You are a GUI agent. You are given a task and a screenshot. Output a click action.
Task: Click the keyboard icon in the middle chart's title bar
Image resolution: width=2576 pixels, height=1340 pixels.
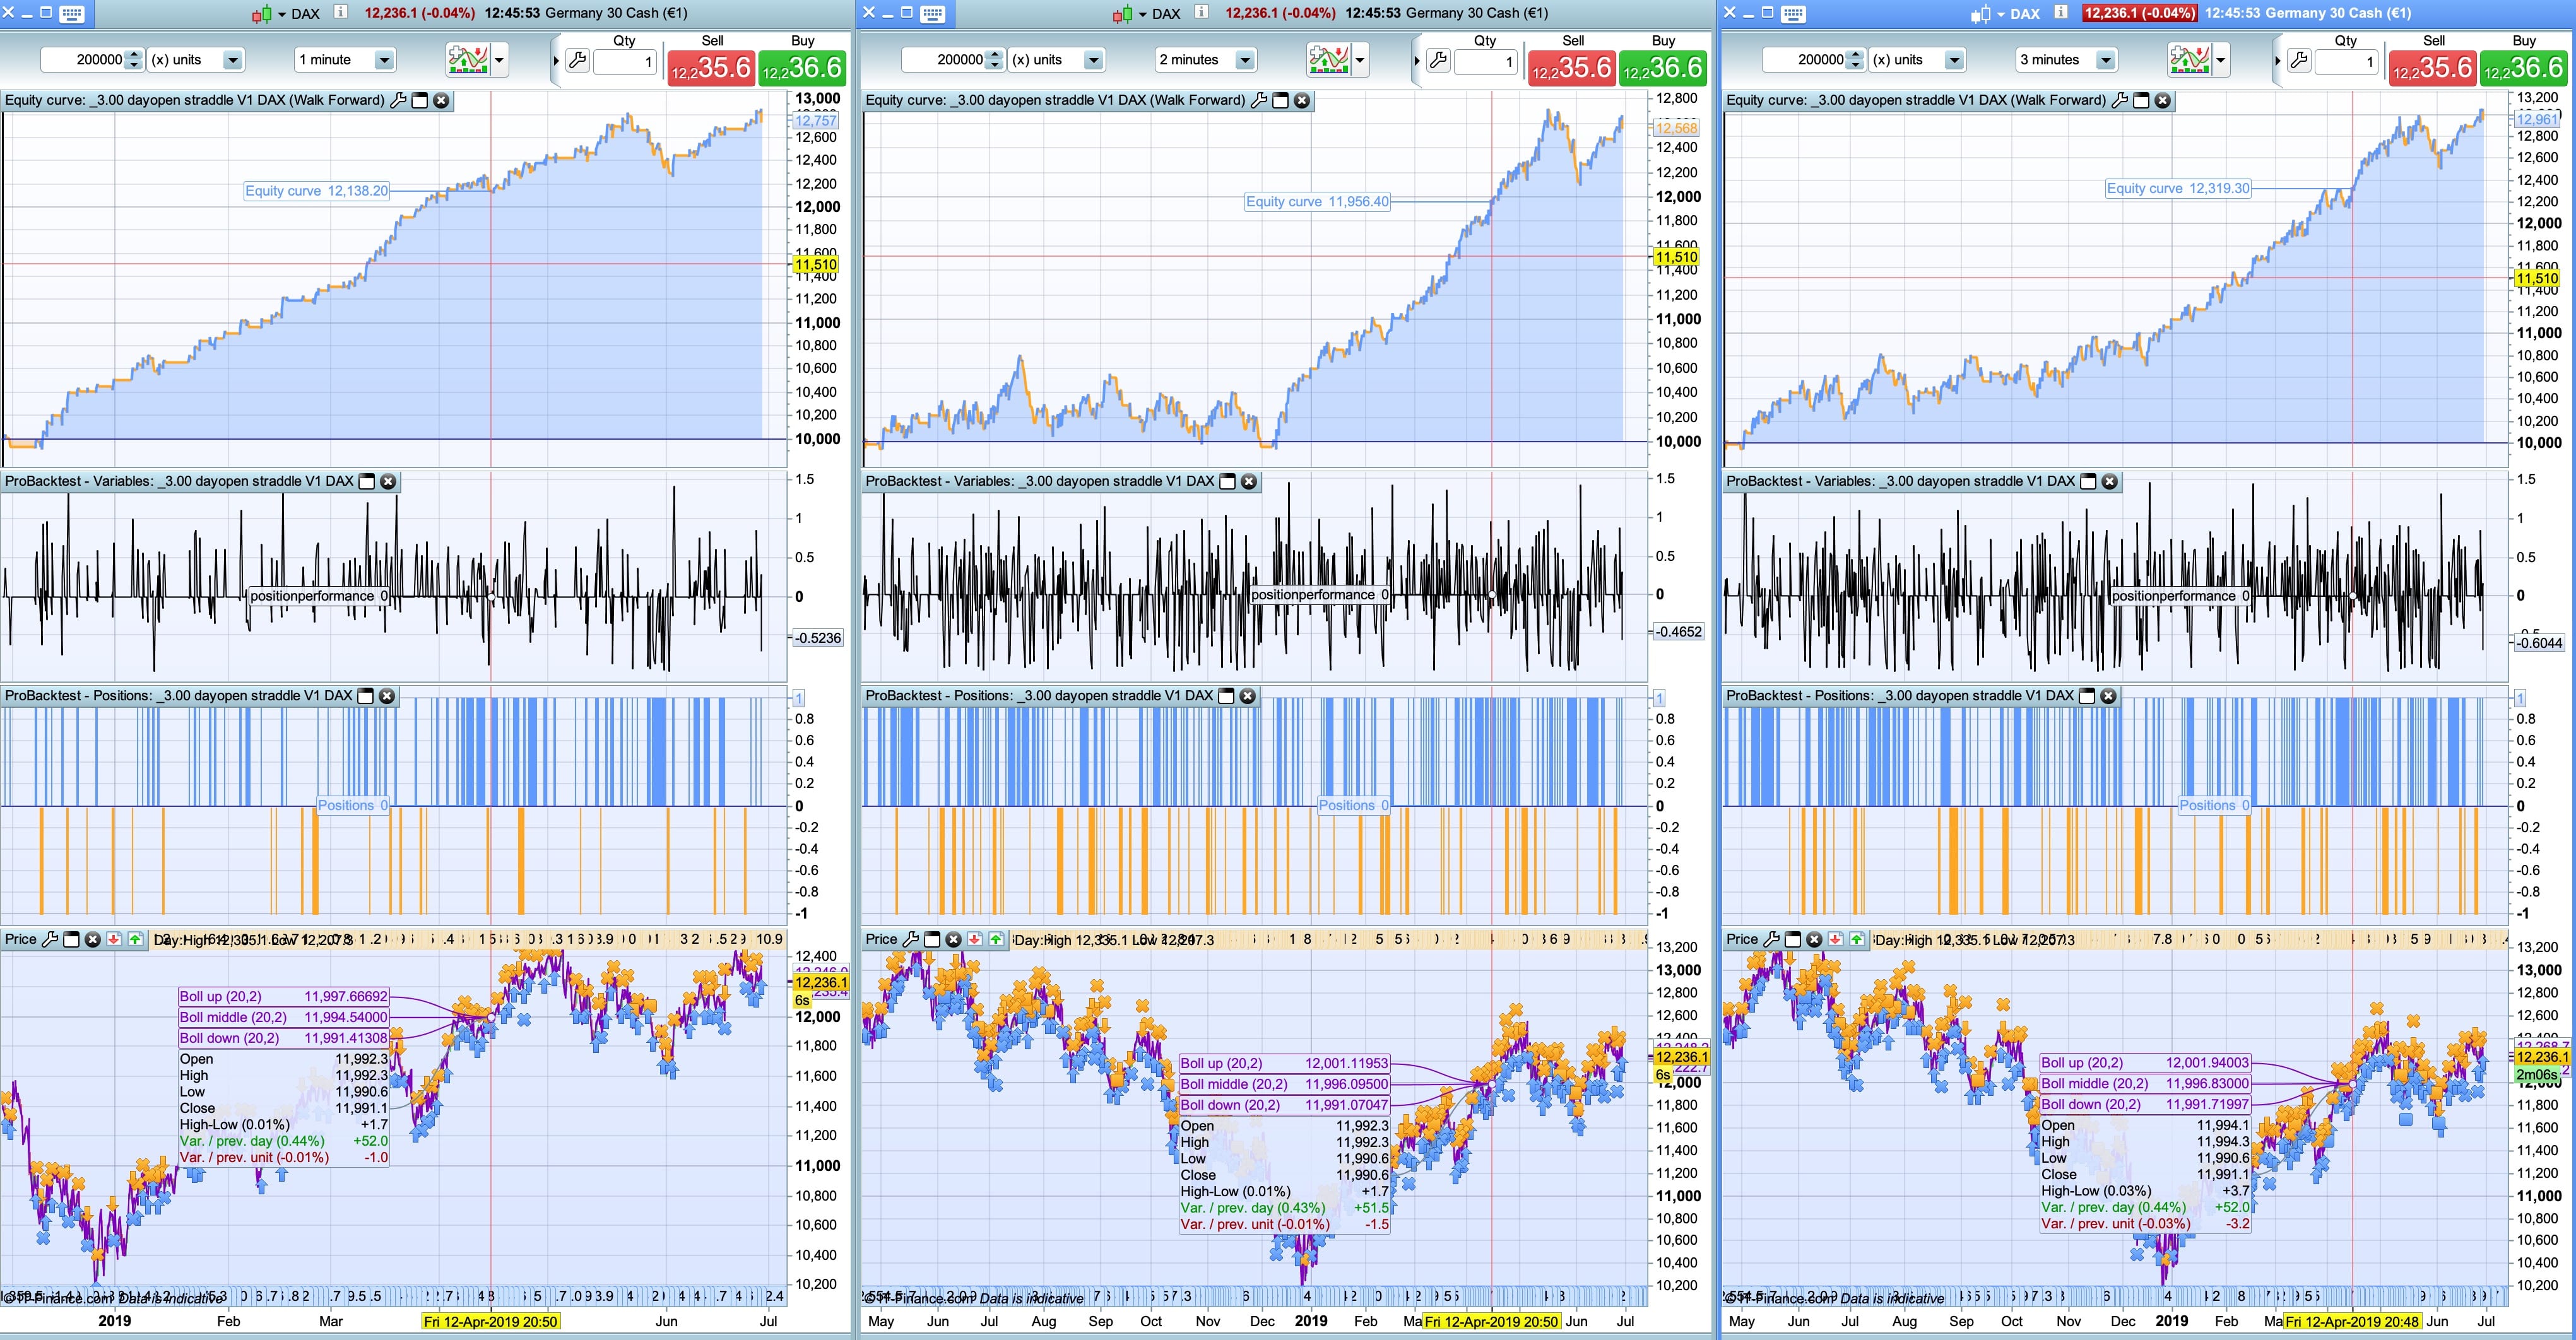point(932,13)
